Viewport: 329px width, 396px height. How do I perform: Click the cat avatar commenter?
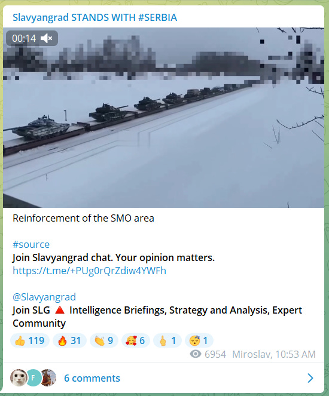tap(19, 378)
